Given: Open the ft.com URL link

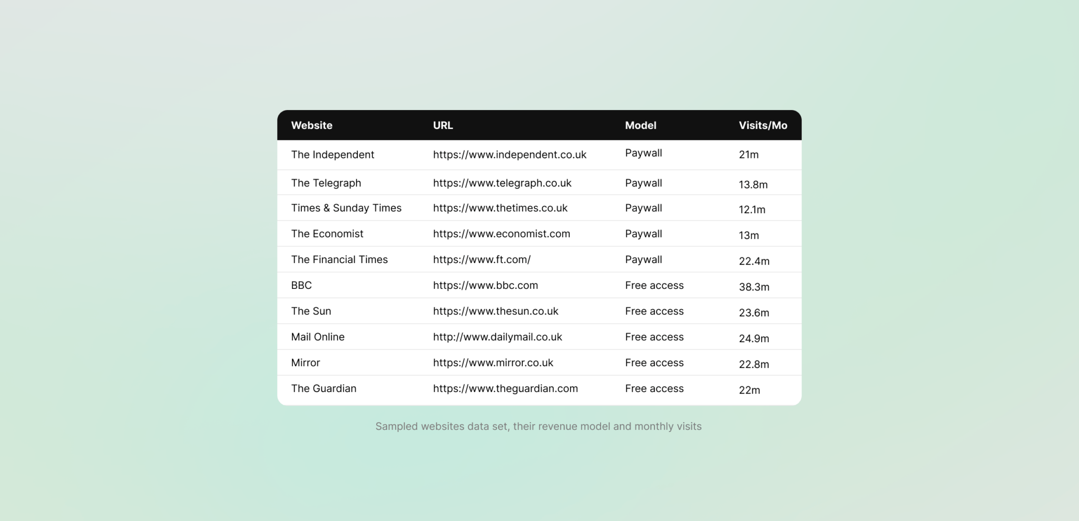Looking at the screenshot, I should pos(482,259).
